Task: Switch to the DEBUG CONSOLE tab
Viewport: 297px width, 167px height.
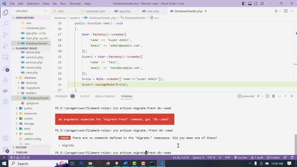Action: point(105,96)
